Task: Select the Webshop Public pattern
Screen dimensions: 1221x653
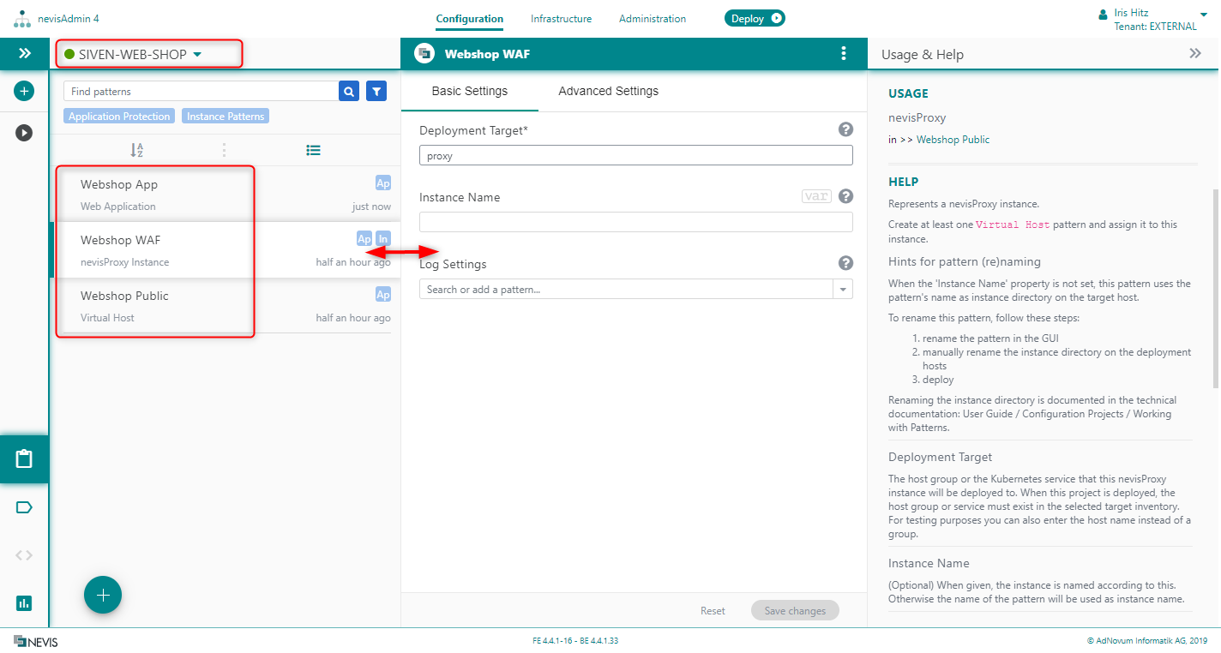Action: 226,306
